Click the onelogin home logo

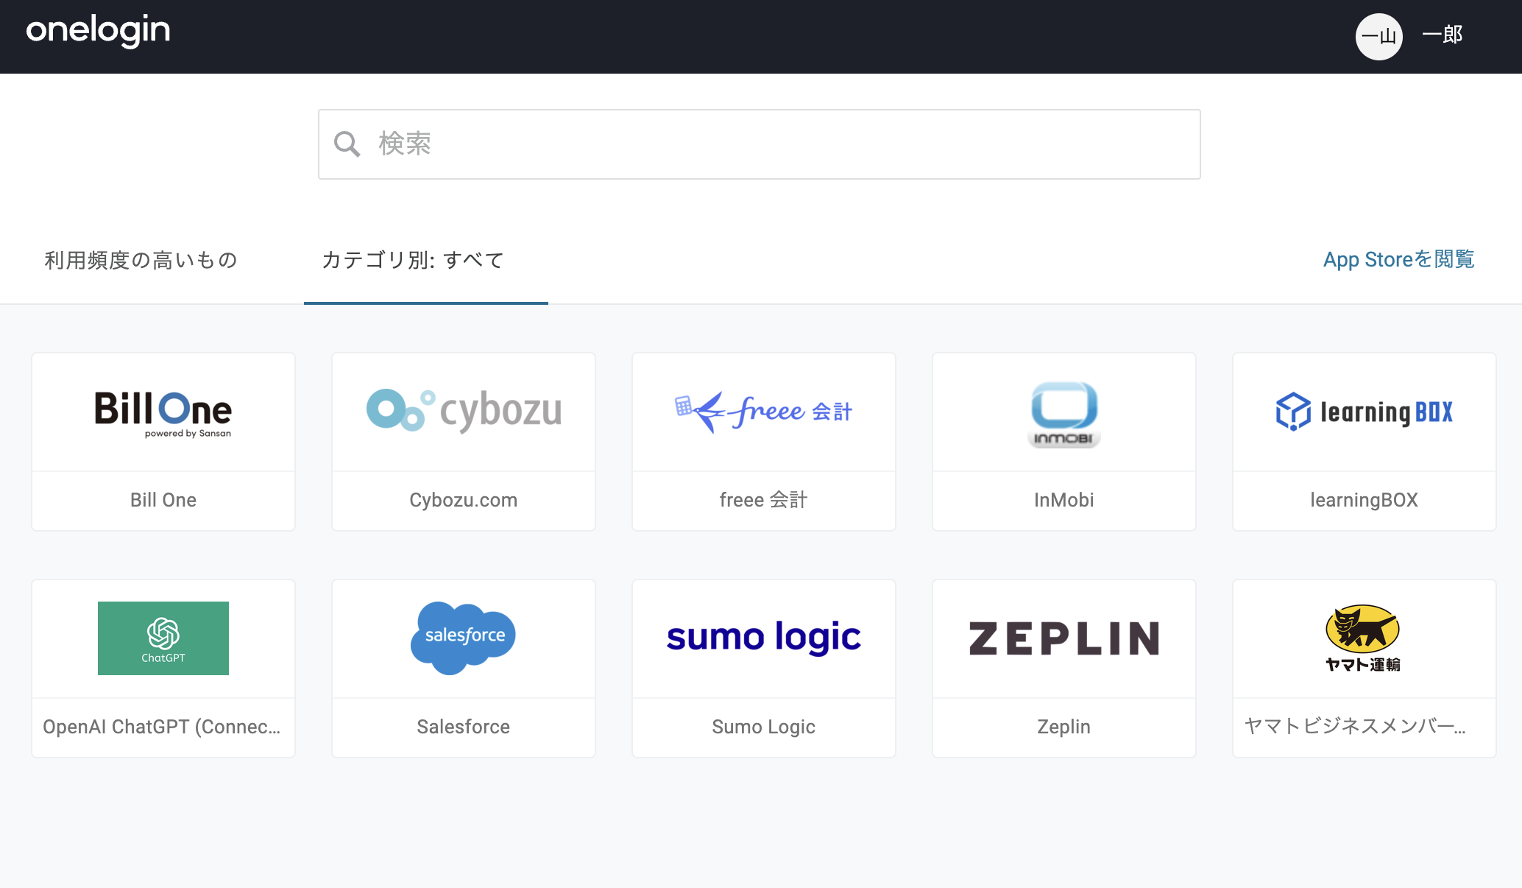[98, 31]
